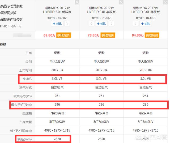The width and height of the screenshot is (170, 143).
Task: Click the 官方价：78.80万 text
Action: 101,18
